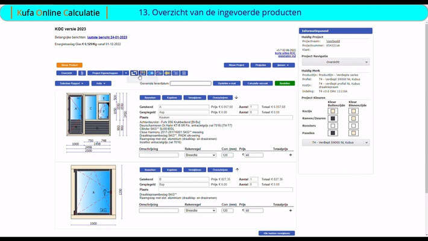
Task: Click the trash icon beside Overzicht button
Action: [x=82, y=73]
